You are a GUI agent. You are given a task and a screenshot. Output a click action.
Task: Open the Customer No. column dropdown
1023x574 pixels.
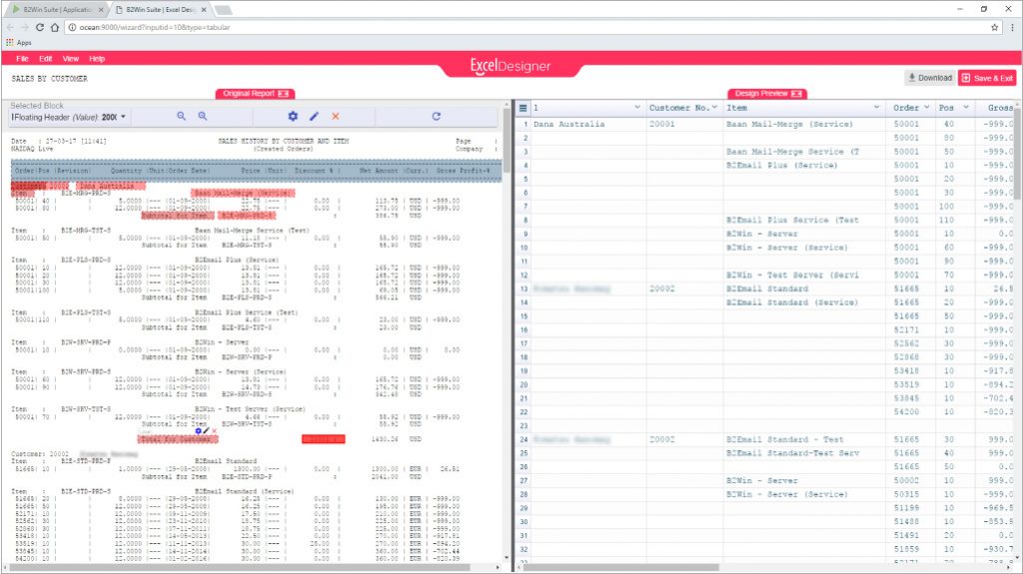click(x=715, y=107)
